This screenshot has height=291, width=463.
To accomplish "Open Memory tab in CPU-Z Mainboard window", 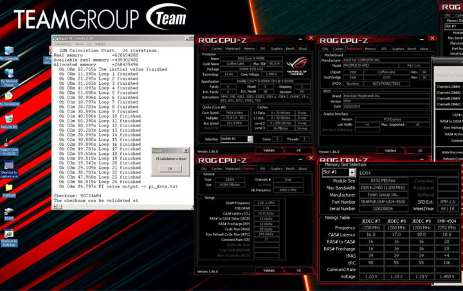I will pos(370,49).
